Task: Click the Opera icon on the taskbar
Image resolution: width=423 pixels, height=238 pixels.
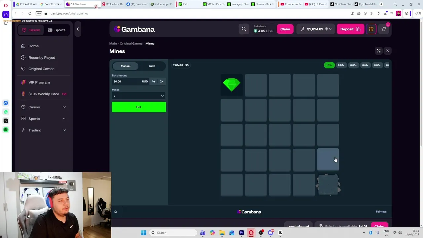Action: click(x=251, y=233)
